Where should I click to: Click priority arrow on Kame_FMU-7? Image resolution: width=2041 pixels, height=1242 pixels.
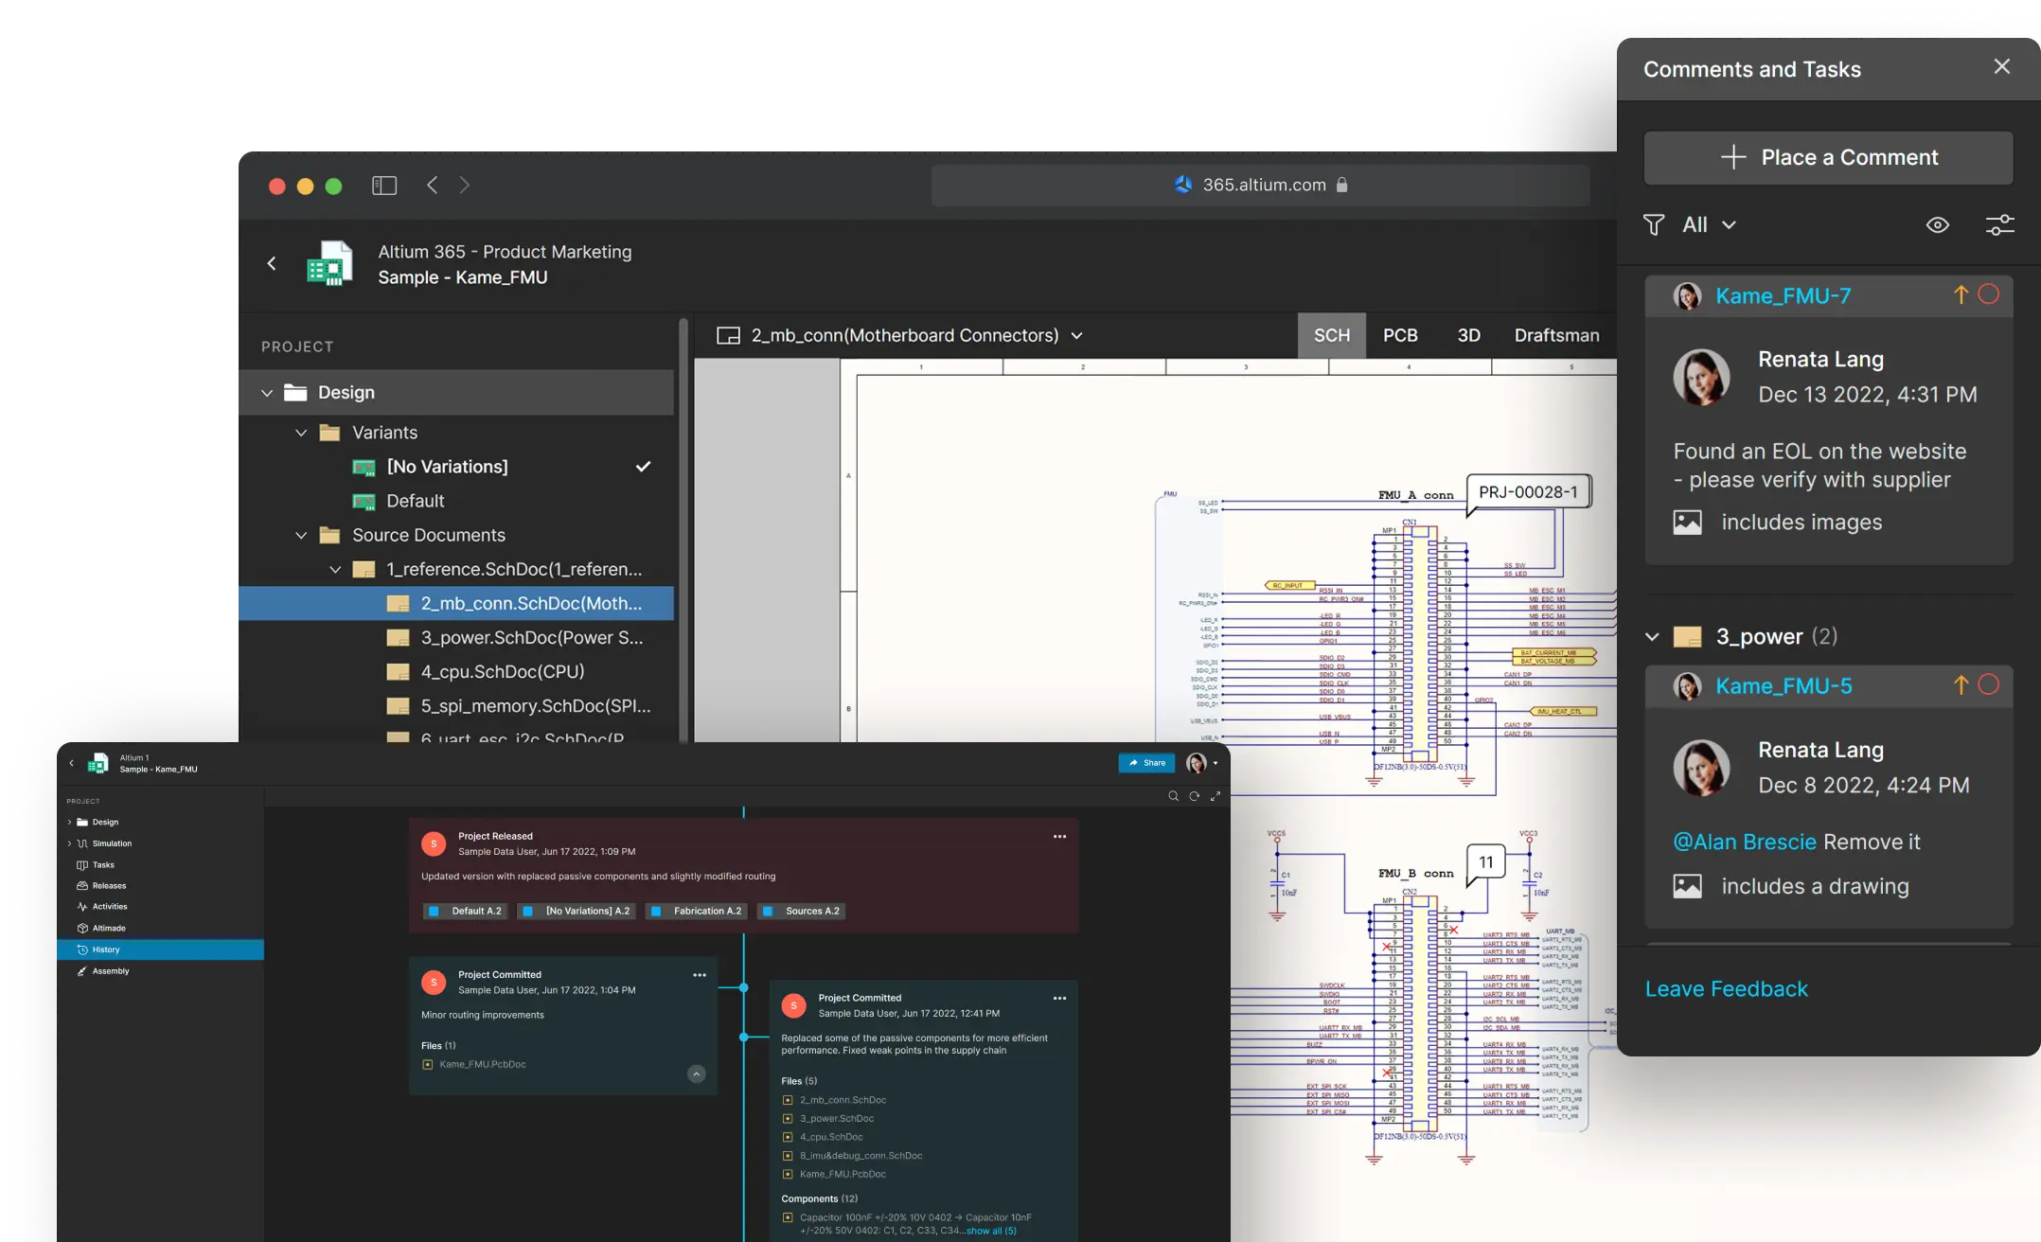[x=1961, y=294]
